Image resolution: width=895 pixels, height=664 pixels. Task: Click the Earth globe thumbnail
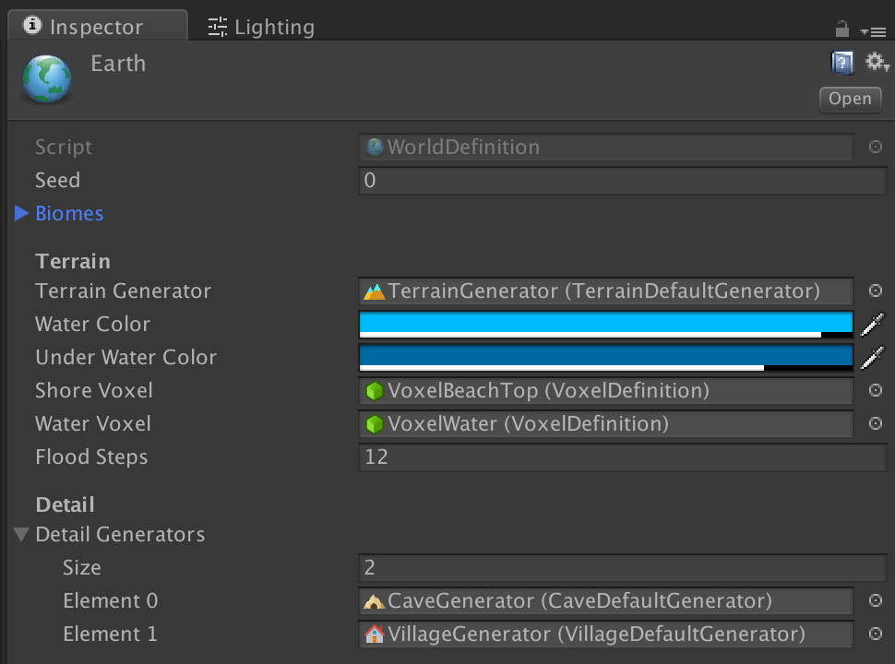tap(46, 79)
